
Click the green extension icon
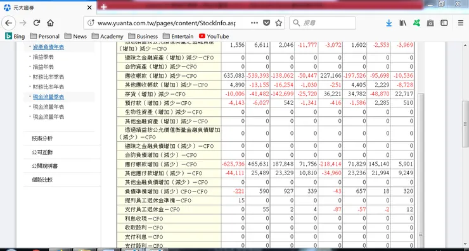pyautogui.click(x=416, y=23)
